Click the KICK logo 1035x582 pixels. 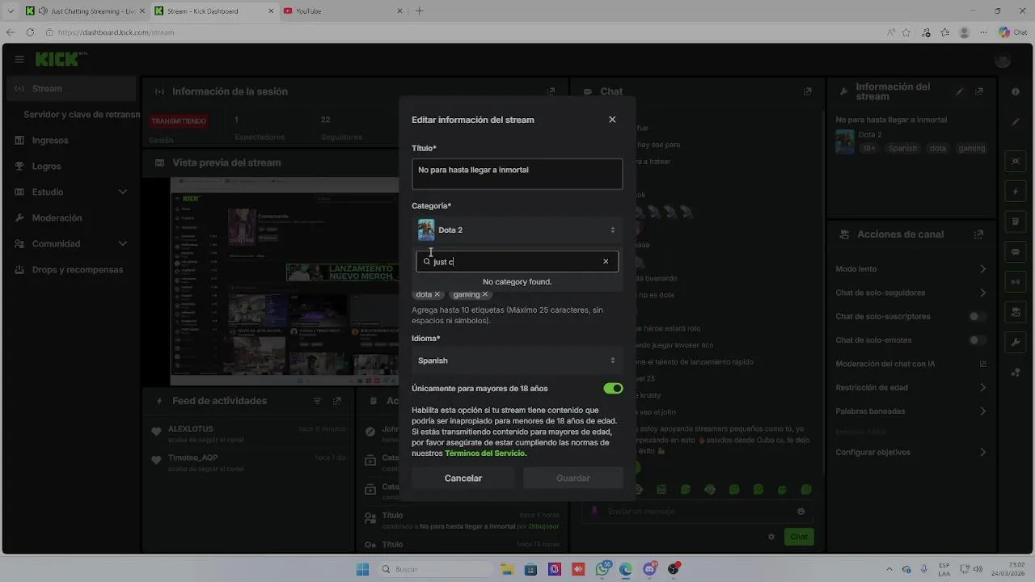click(x=58, y=60)
